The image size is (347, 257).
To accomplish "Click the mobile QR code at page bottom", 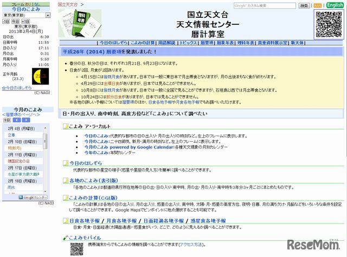I will [76, 249].
